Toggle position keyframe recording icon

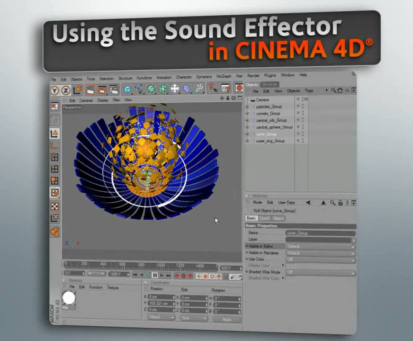[x=199, y=276]
